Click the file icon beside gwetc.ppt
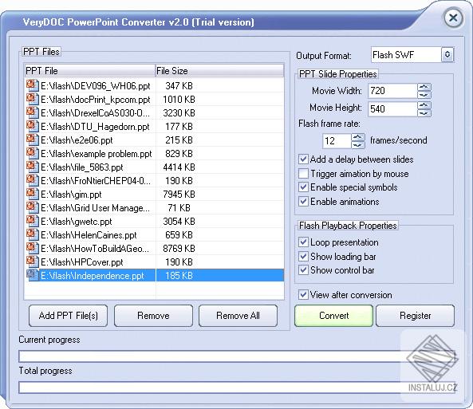This screenshot has height=409, width=473. click(x=32, y=222)
